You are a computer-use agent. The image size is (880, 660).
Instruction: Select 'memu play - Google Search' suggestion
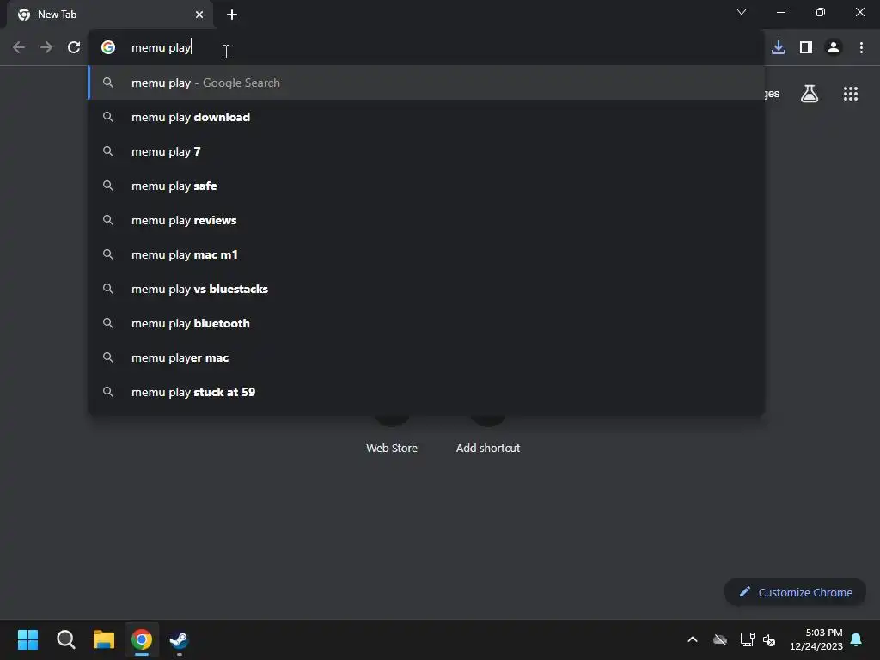pyautogui.click(x=426, y=82)
